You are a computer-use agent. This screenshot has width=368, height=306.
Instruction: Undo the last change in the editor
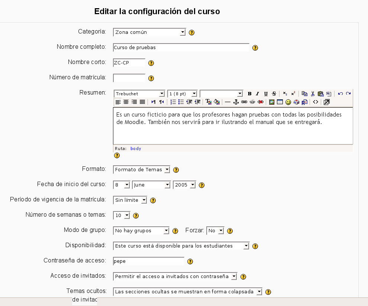tap(340, 93)
